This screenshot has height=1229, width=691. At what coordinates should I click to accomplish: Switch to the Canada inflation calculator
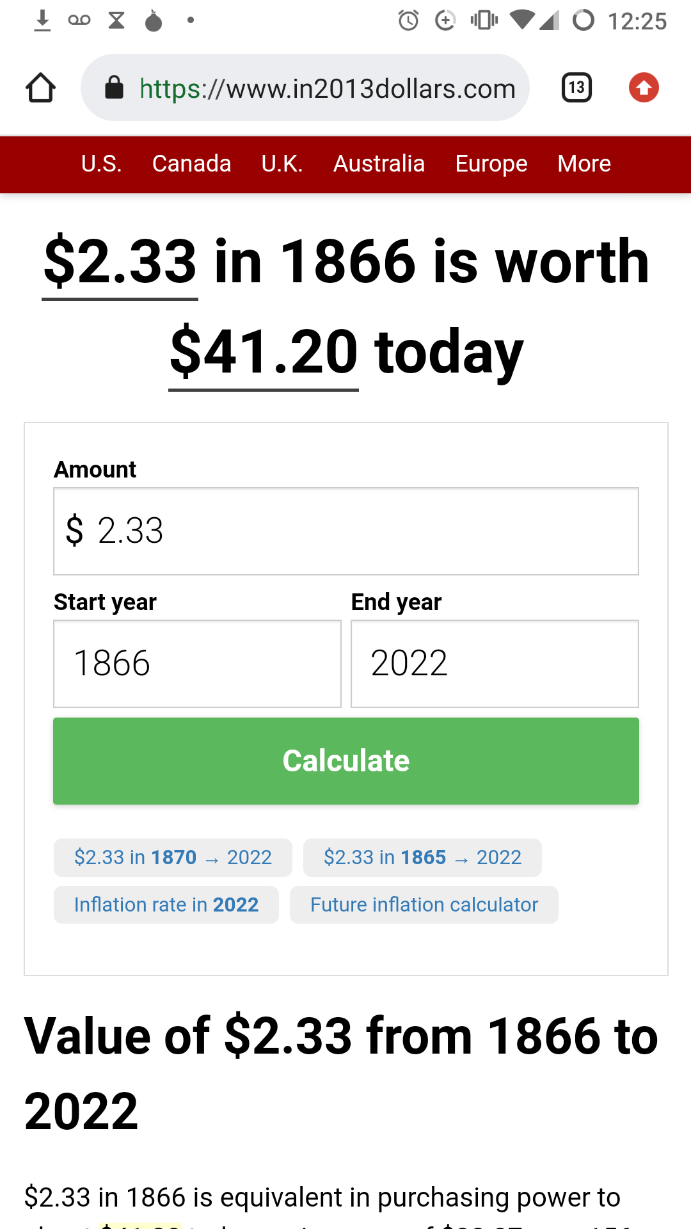click(x=191, y=164)
